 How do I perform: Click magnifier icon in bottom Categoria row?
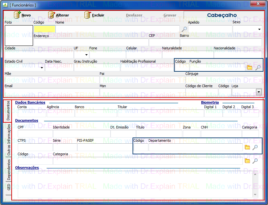pyautogui.click(x=255, y=161)
